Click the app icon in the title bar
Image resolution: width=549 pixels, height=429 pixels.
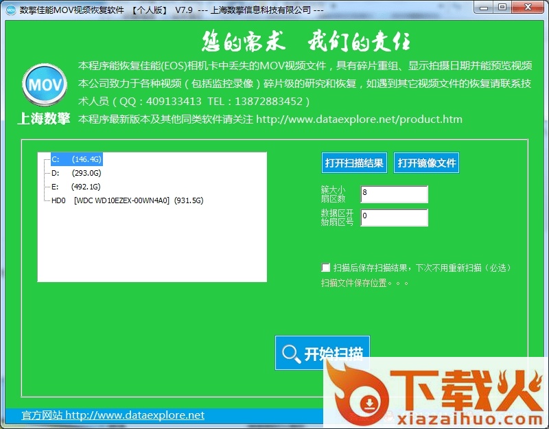(11, 10)
